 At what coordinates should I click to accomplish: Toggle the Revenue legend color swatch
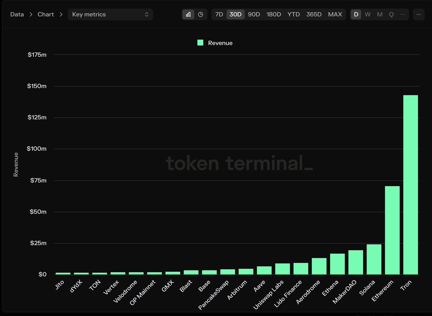[201, 43]
